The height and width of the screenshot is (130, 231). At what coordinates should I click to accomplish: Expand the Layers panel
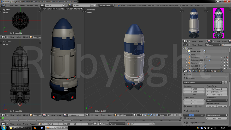click(x=188, y=75)
